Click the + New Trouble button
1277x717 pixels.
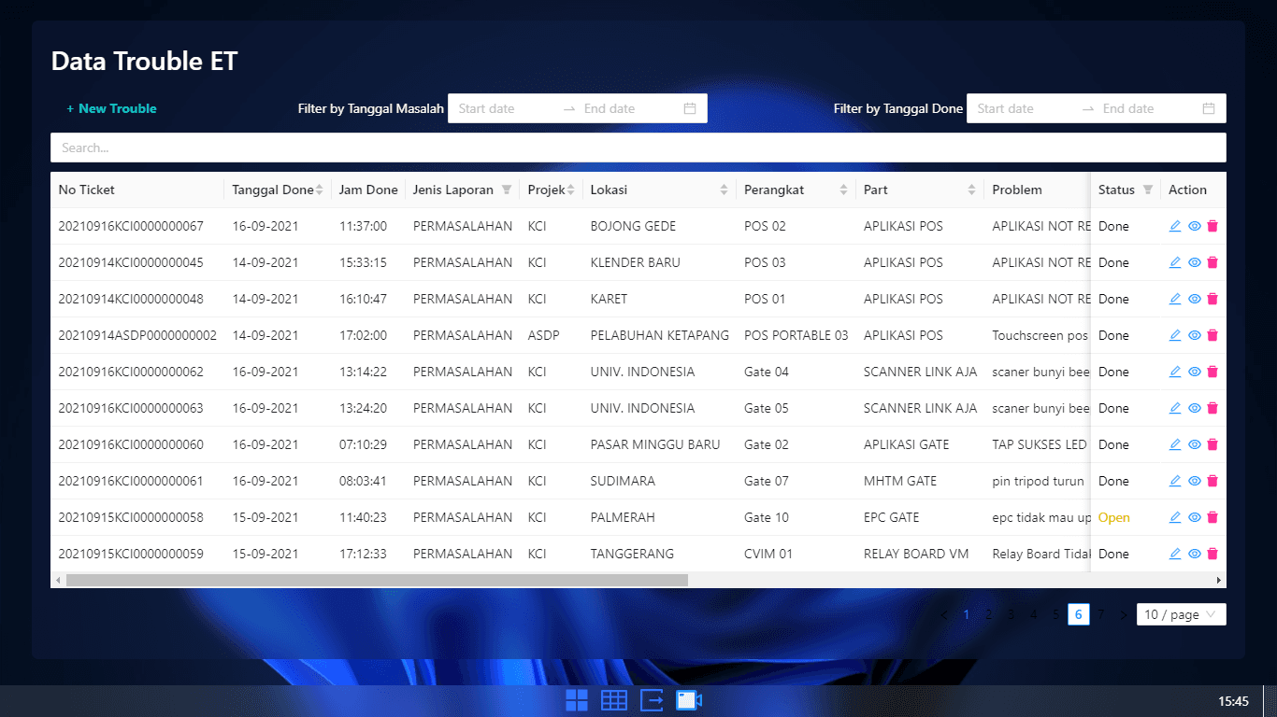pyautogui.click(x=111, y=108)
